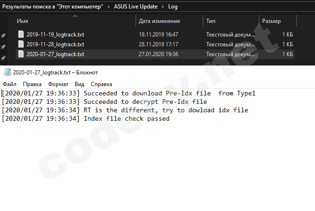Click the sort arrow above the Имя column

pos(75,17)
